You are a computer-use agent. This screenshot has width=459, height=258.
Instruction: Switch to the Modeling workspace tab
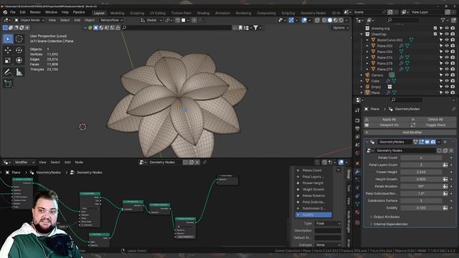tap(117, 13)
